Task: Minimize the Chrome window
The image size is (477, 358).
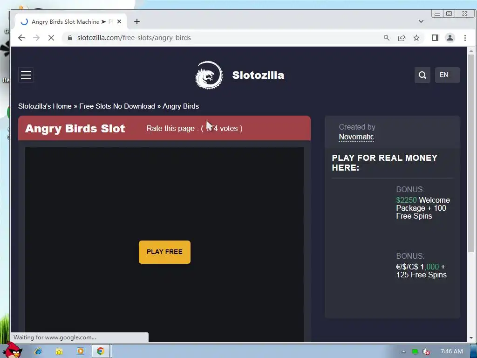Action: pyautogui.click(x=437, y=14)
